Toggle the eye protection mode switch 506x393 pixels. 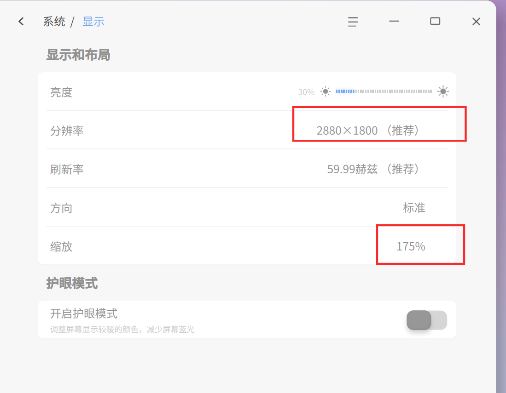point(427,320)
